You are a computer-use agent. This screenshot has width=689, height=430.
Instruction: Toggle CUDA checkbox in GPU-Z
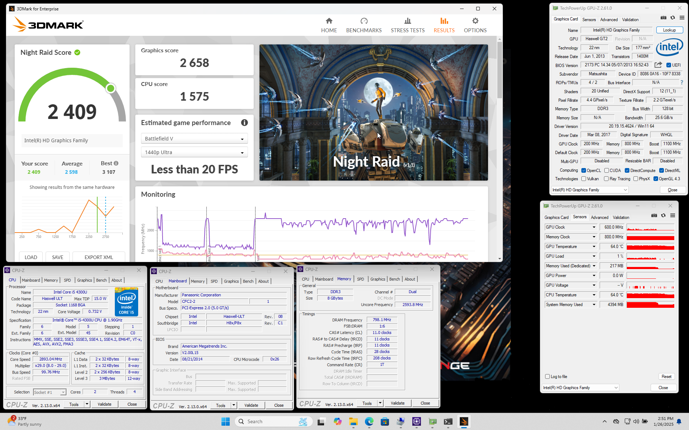pos(606,171)
